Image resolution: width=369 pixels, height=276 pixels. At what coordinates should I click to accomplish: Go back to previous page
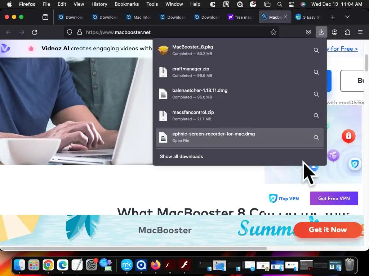9,32
